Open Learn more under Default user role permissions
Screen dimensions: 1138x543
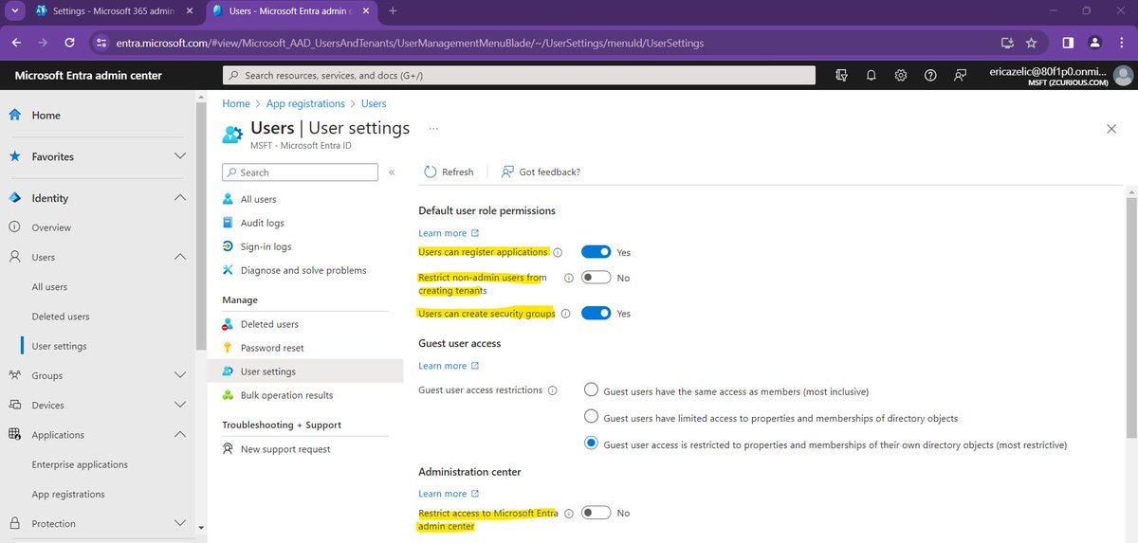pos(449,233)
